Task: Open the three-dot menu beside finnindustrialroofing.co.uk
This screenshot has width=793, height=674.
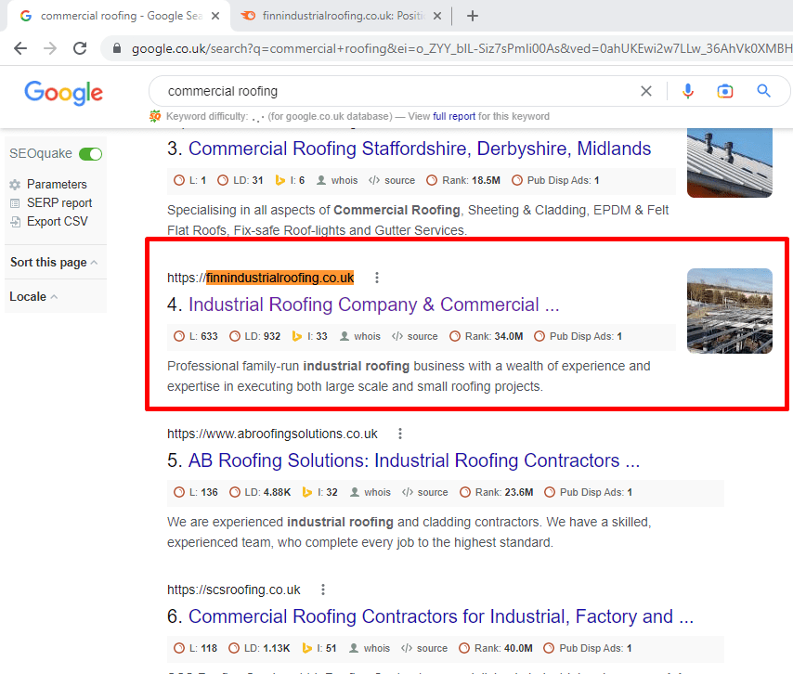Action: click(377, 278)
